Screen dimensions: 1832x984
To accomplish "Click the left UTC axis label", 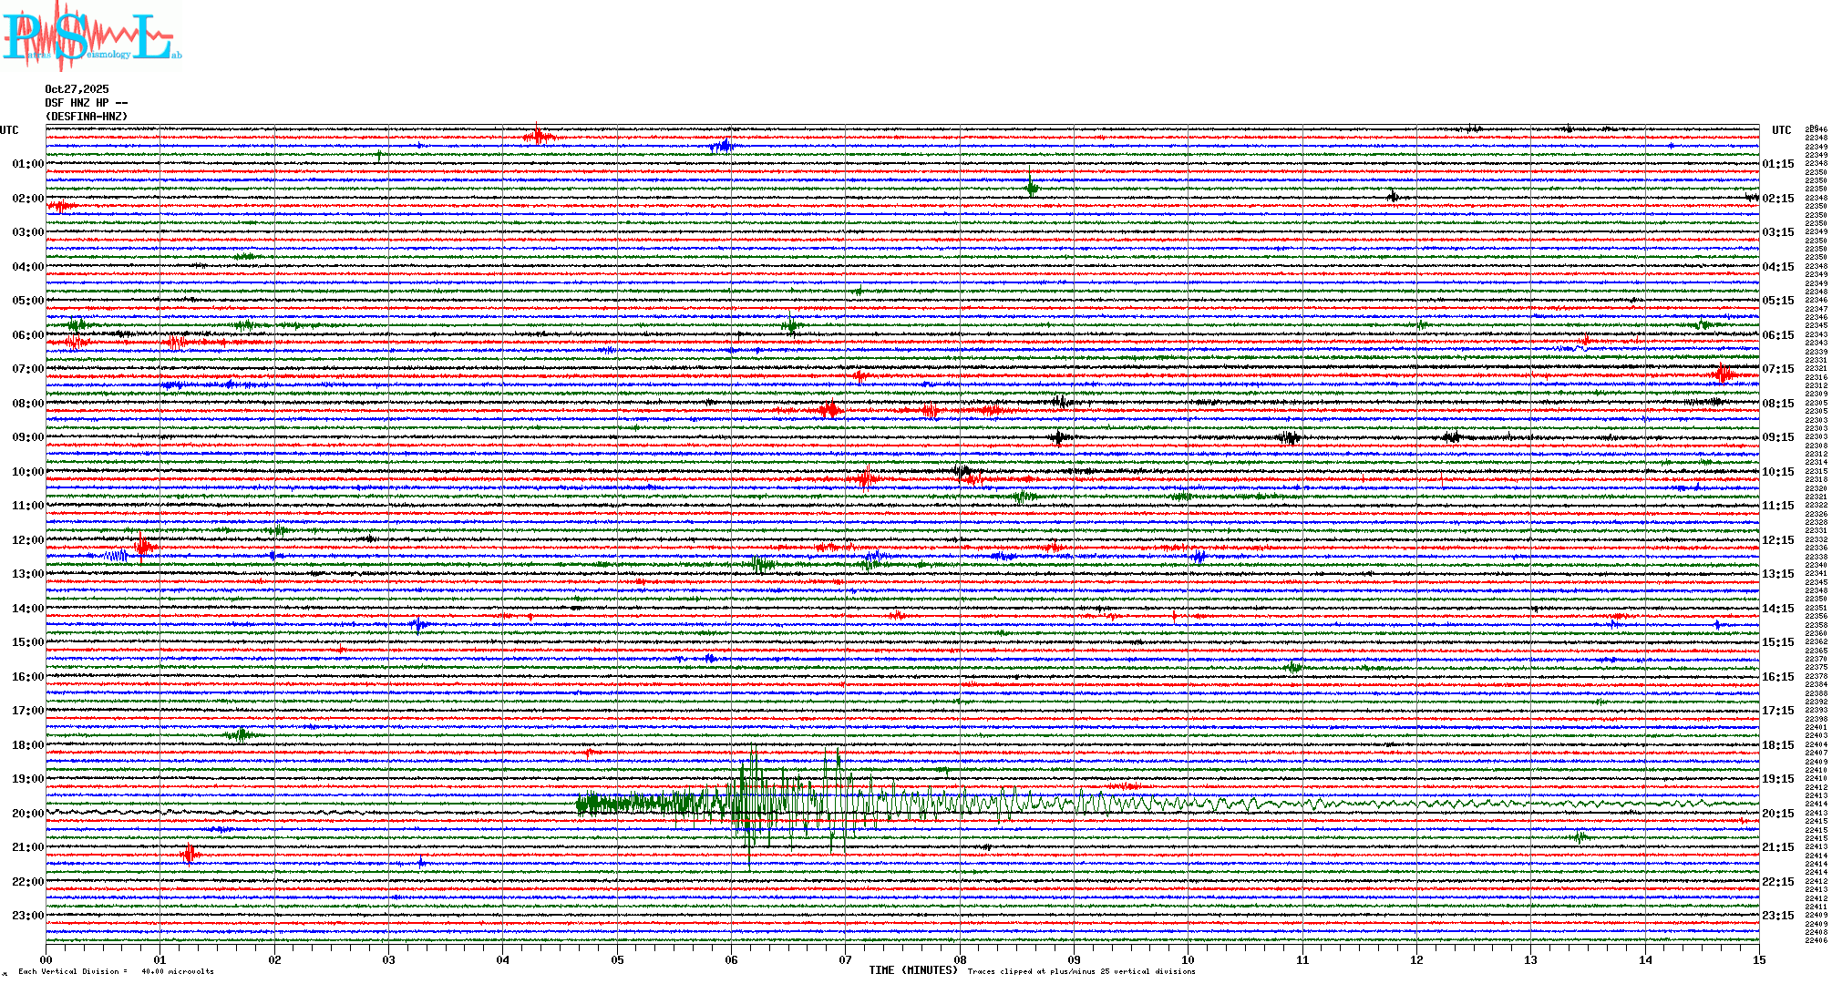I will point(9,130).
